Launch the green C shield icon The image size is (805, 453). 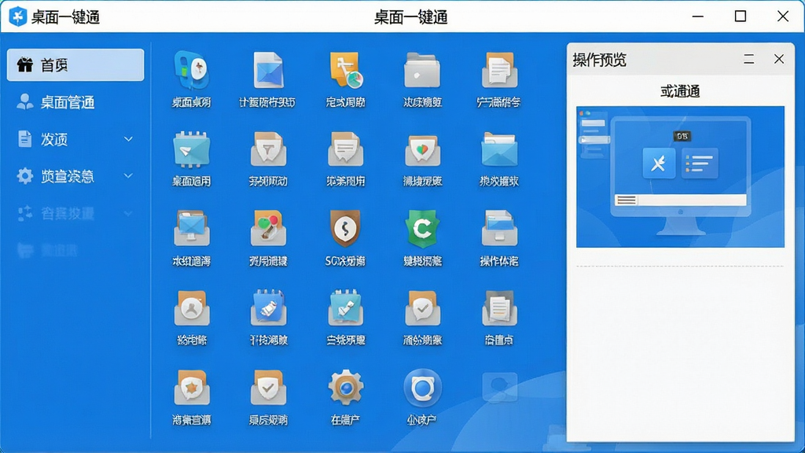coord(422,228)
